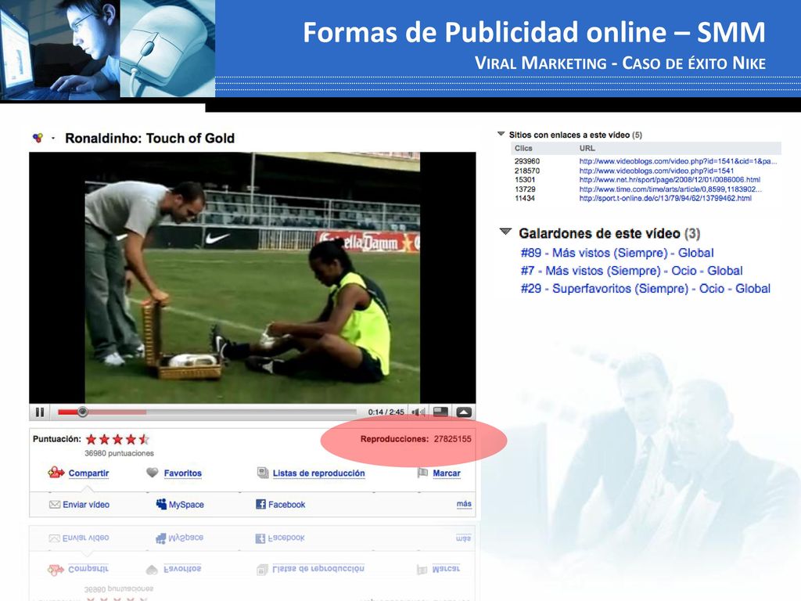Share via Facebook link
This screenshot has width=801, height=601.
pos(286,505)
